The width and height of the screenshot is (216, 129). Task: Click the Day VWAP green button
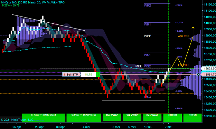pos(152,117)
